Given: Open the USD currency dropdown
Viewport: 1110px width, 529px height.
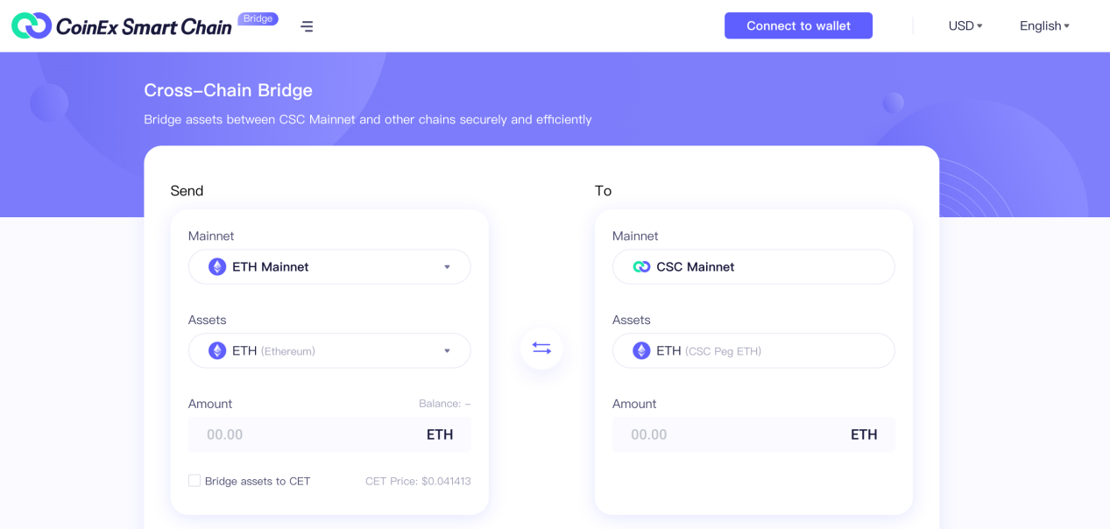Looking at the screenshot, I should [x=965, y=26].
